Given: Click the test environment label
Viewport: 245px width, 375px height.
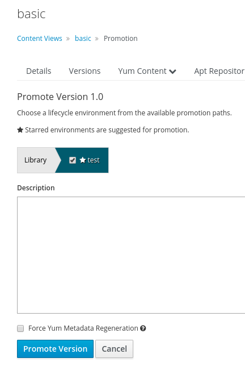Looking at the screenshot, I should pos(94,160).
